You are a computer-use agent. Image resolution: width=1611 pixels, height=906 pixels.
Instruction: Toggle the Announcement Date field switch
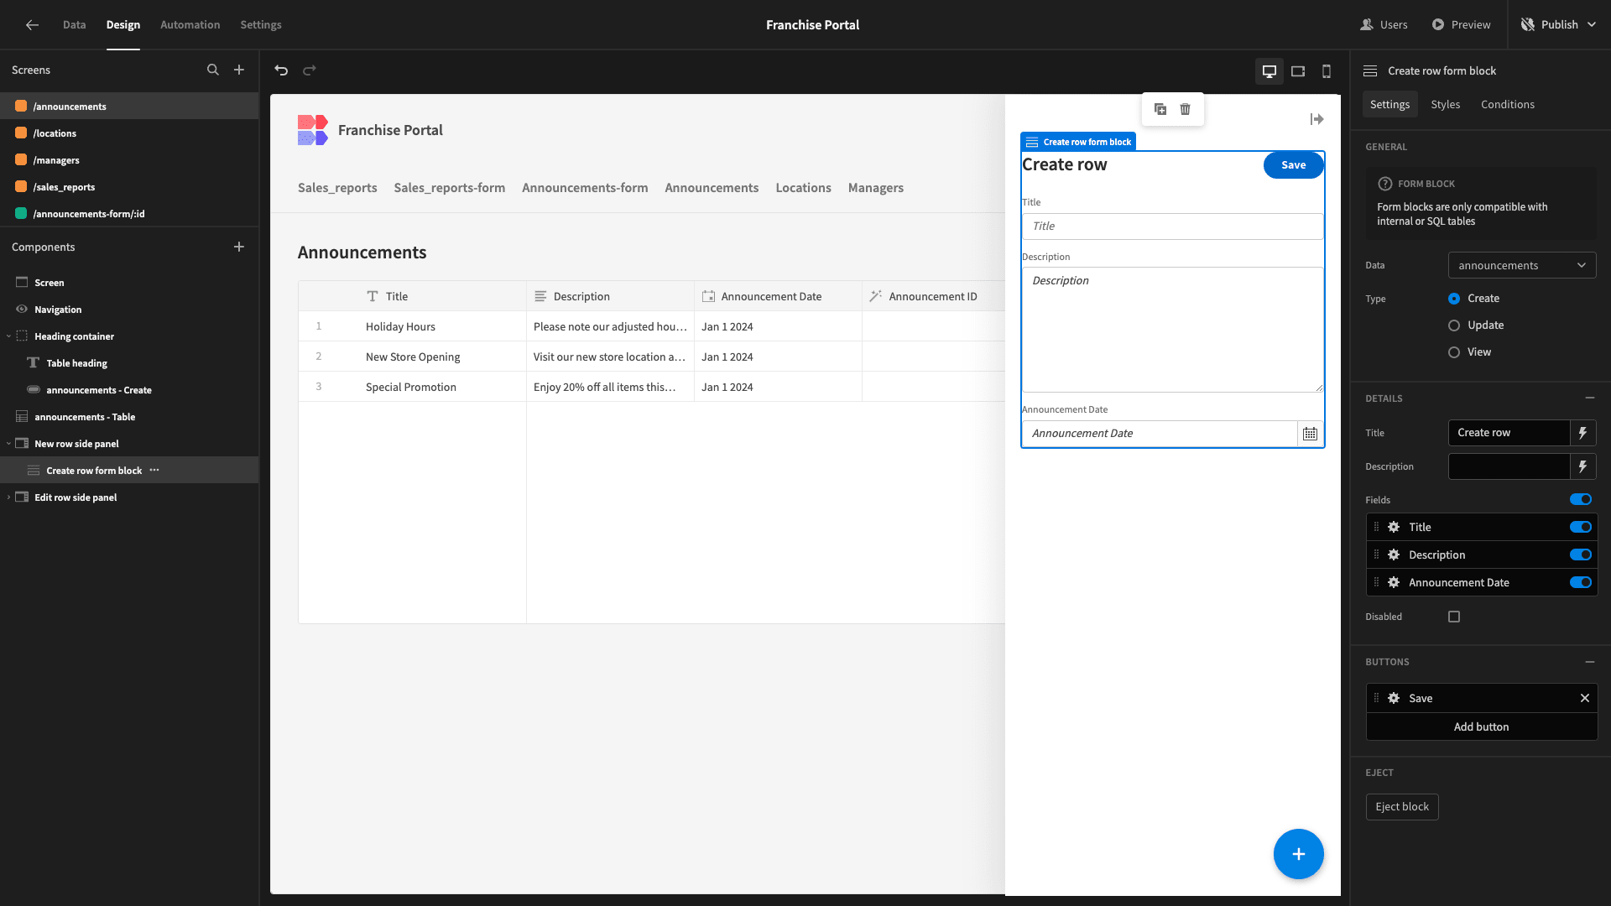point(1581,582)
